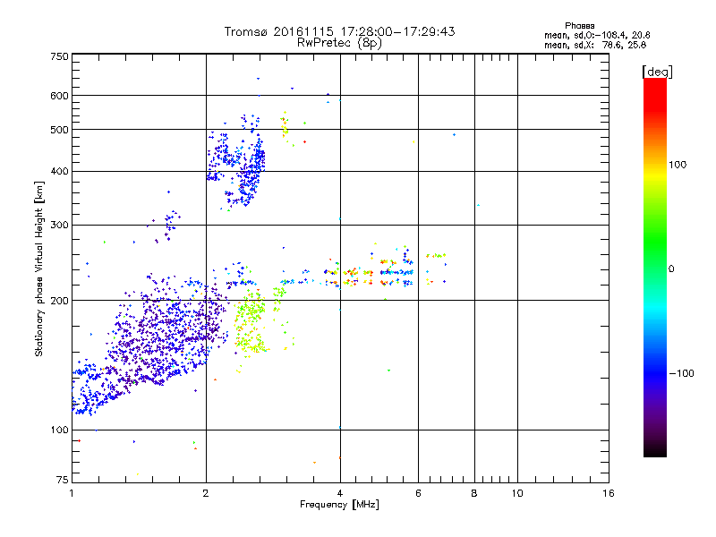Click the black bottom of the colorbar
This screenshot has height=537, width=716.
click(655, 450)
